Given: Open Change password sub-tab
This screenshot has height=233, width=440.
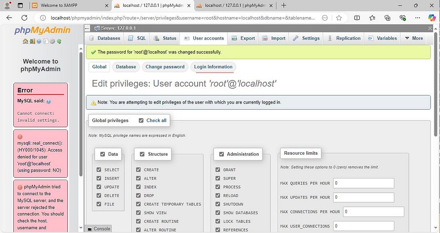Looking at the screenshot, I should [x=165, y=67].
